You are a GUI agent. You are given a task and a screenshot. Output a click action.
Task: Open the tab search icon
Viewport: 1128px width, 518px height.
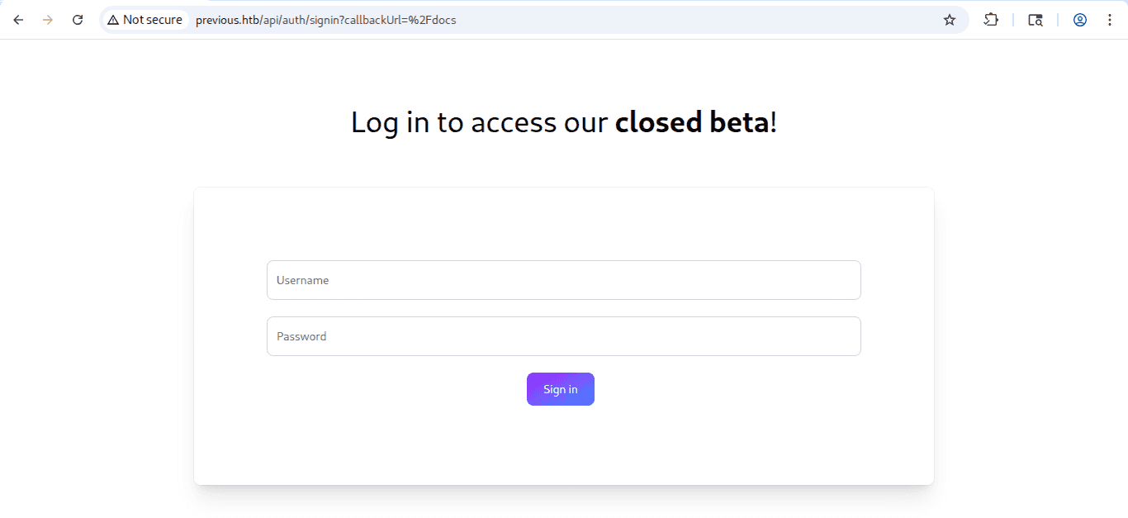coord(1036,20)
